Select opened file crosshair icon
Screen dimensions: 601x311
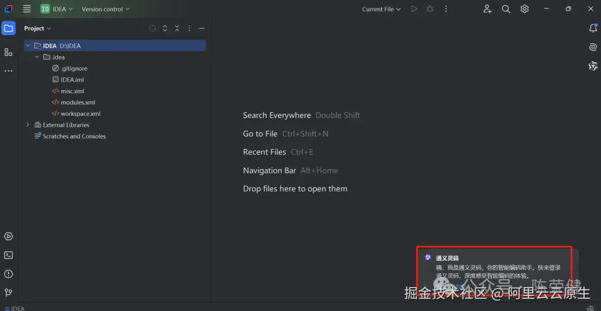(x=152, y=28)
